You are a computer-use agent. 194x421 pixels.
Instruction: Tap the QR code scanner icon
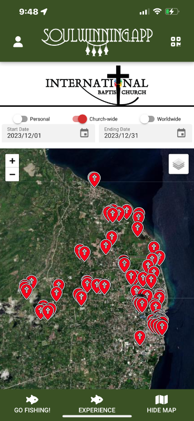pos(176,42)
